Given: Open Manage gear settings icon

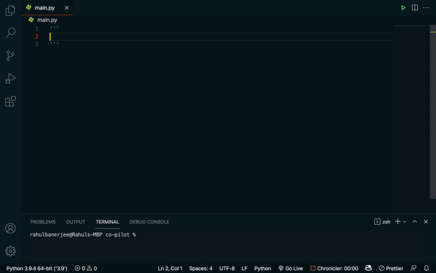Looking at the screenshot, I should (x=10, y=251).
